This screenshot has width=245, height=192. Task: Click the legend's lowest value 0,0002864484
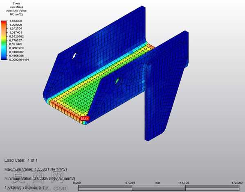[x=19, y=60]
